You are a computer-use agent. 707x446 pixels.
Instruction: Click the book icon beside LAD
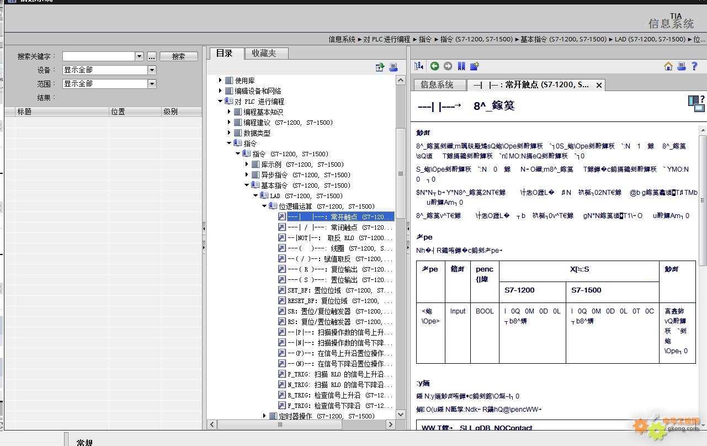coord(264,196)
